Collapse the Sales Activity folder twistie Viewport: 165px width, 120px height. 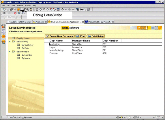(10, 41)
